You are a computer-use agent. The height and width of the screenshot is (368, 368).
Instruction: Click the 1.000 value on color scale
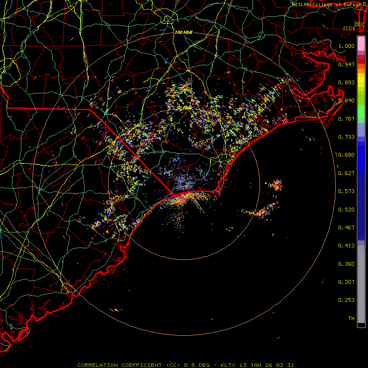(346, 46)
